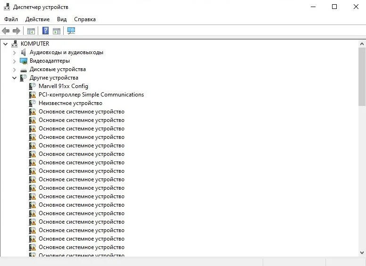366x266 pixels.
Task: Select the Неизвестное устройство entry
Action: coord(70,103)
